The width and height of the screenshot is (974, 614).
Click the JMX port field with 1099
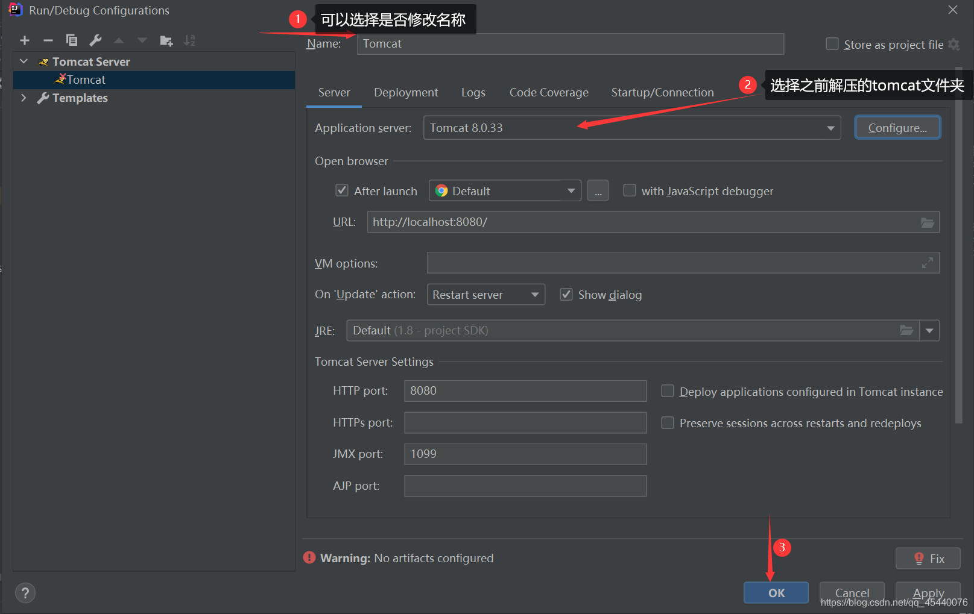(525, 454)
